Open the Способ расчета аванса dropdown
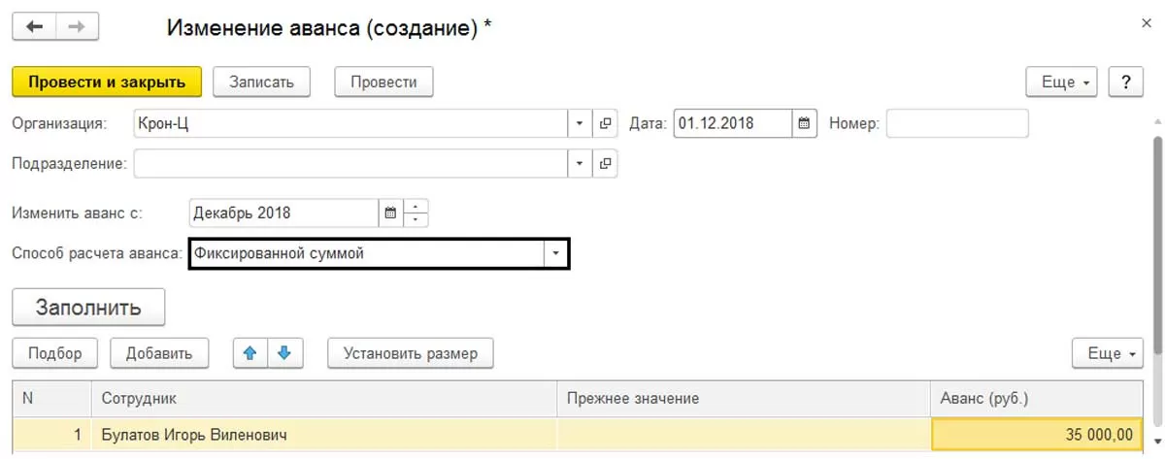The width and height of the screenshot is (1165, 459). coord(555,253)
